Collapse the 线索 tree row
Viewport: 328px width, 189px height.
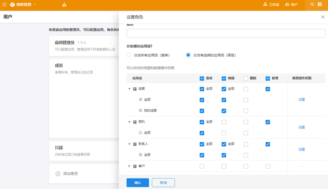129,89
